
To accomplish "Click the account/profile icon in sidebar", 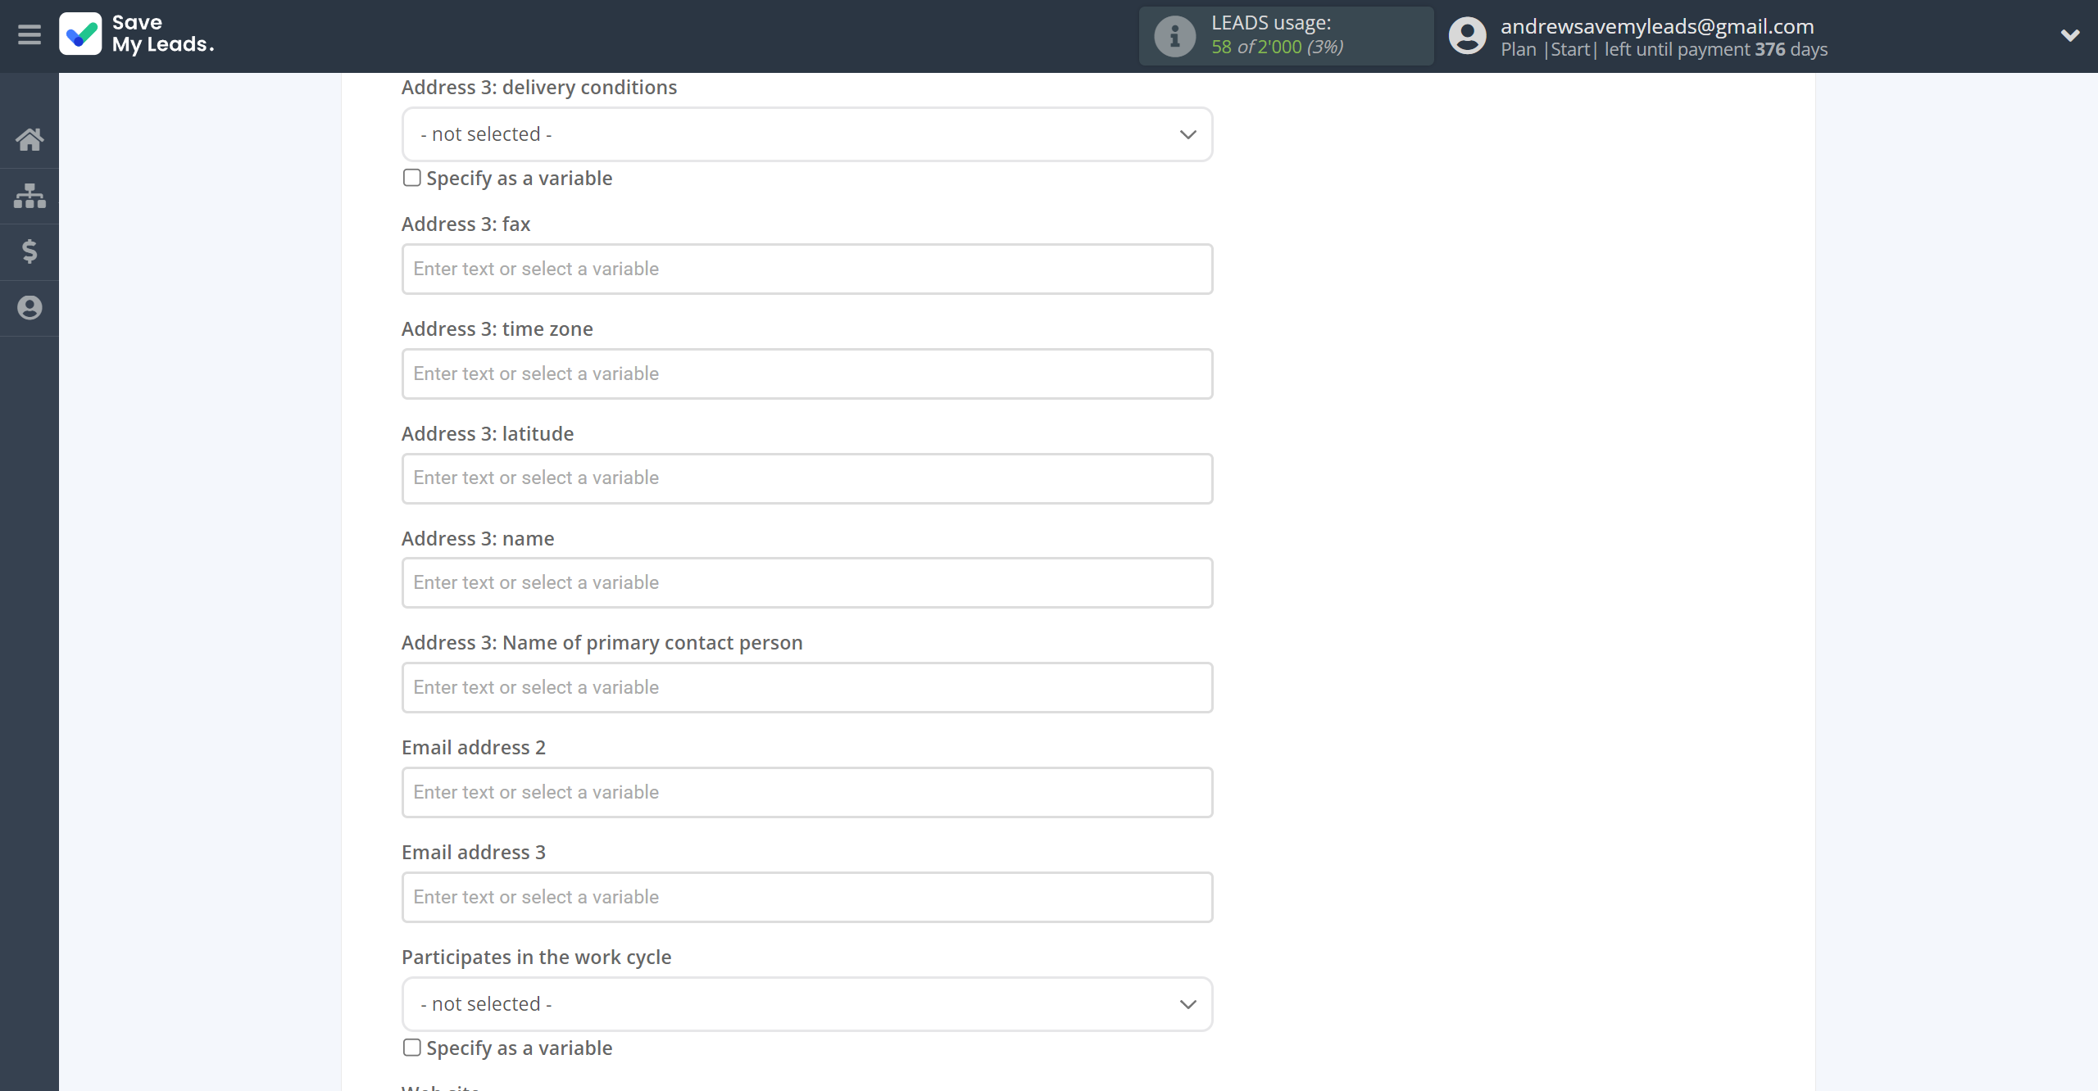I will (30, 308).
